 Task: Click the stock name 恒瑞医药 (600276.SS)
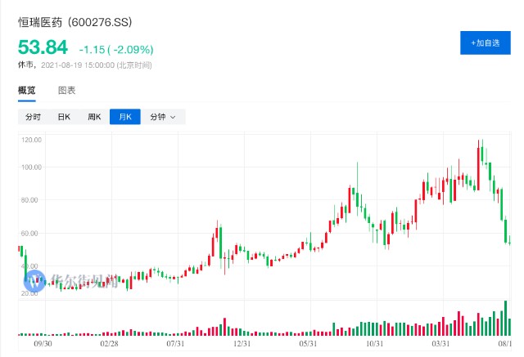[x=75, y=22]
